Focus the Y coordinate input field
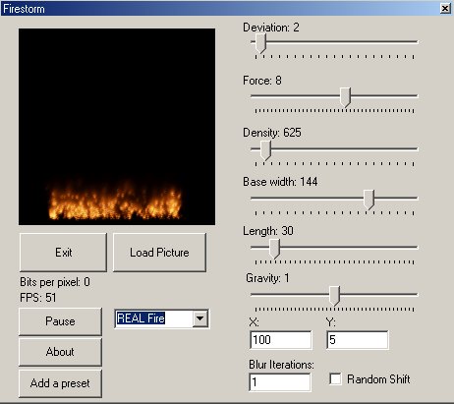 [x=358, y=340]
